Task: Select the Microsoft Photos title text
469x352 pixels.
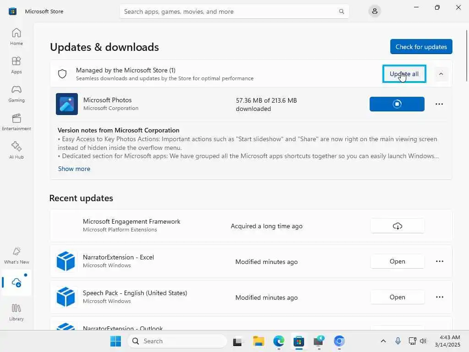Action: 107,100
